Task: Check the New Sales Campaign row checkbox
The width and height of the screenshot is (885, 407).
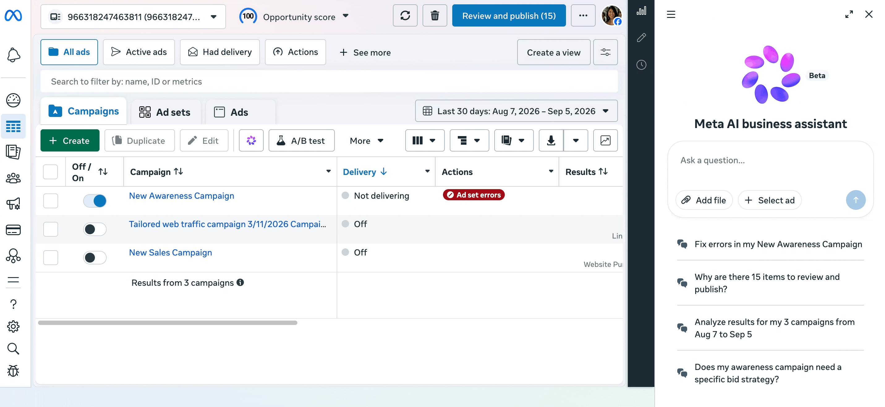Action: tap(50, 258)
